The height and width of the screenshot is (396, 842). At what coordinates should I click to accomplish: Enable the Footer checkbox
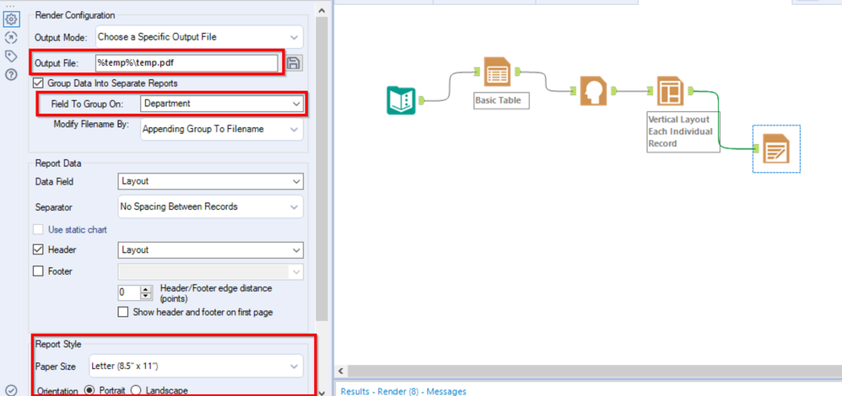[39, 271]
